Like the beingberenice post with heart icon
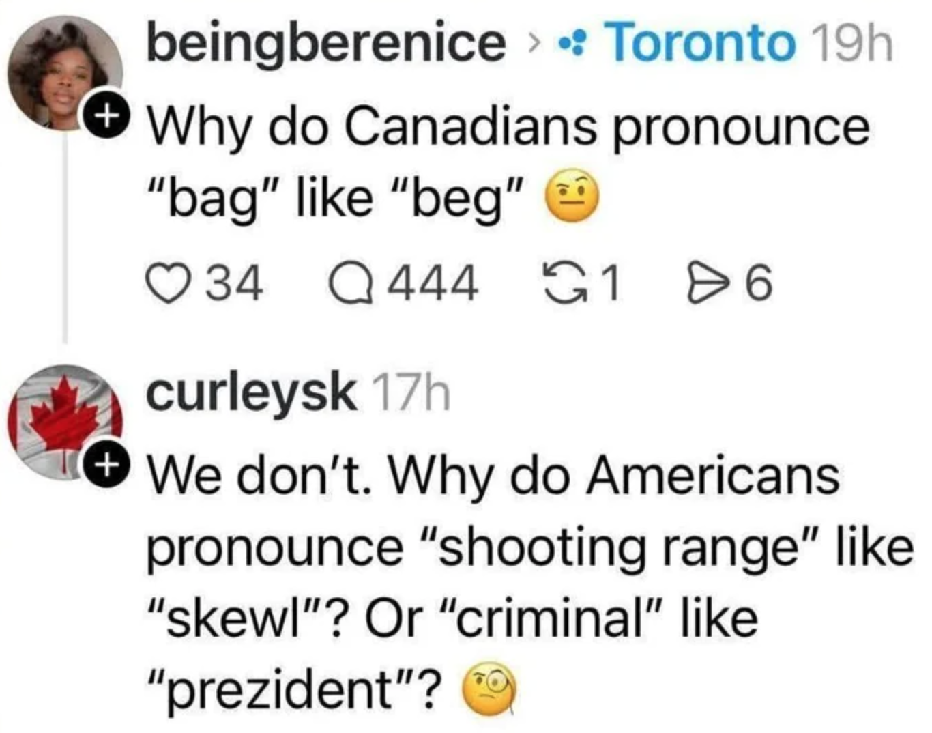Screen dimensions: 932x733 pos(166,284)
